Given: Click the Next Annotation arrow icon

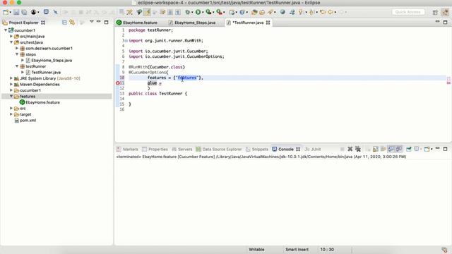Looking at the screenshot, I should pos(301,12).
